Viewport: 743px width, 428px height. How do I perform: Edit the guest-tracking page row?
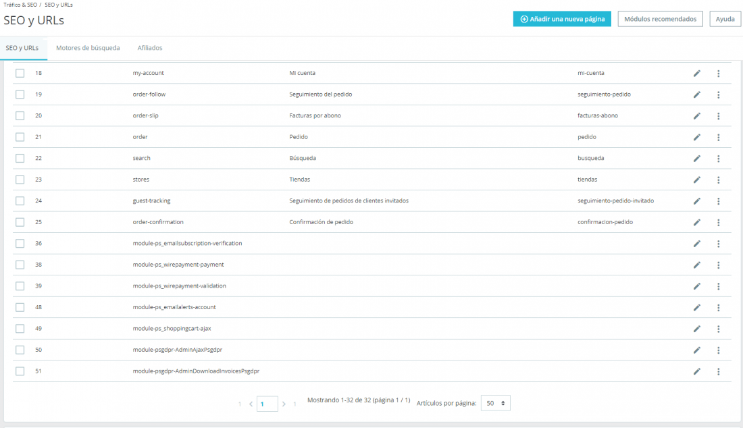point(696,201)
